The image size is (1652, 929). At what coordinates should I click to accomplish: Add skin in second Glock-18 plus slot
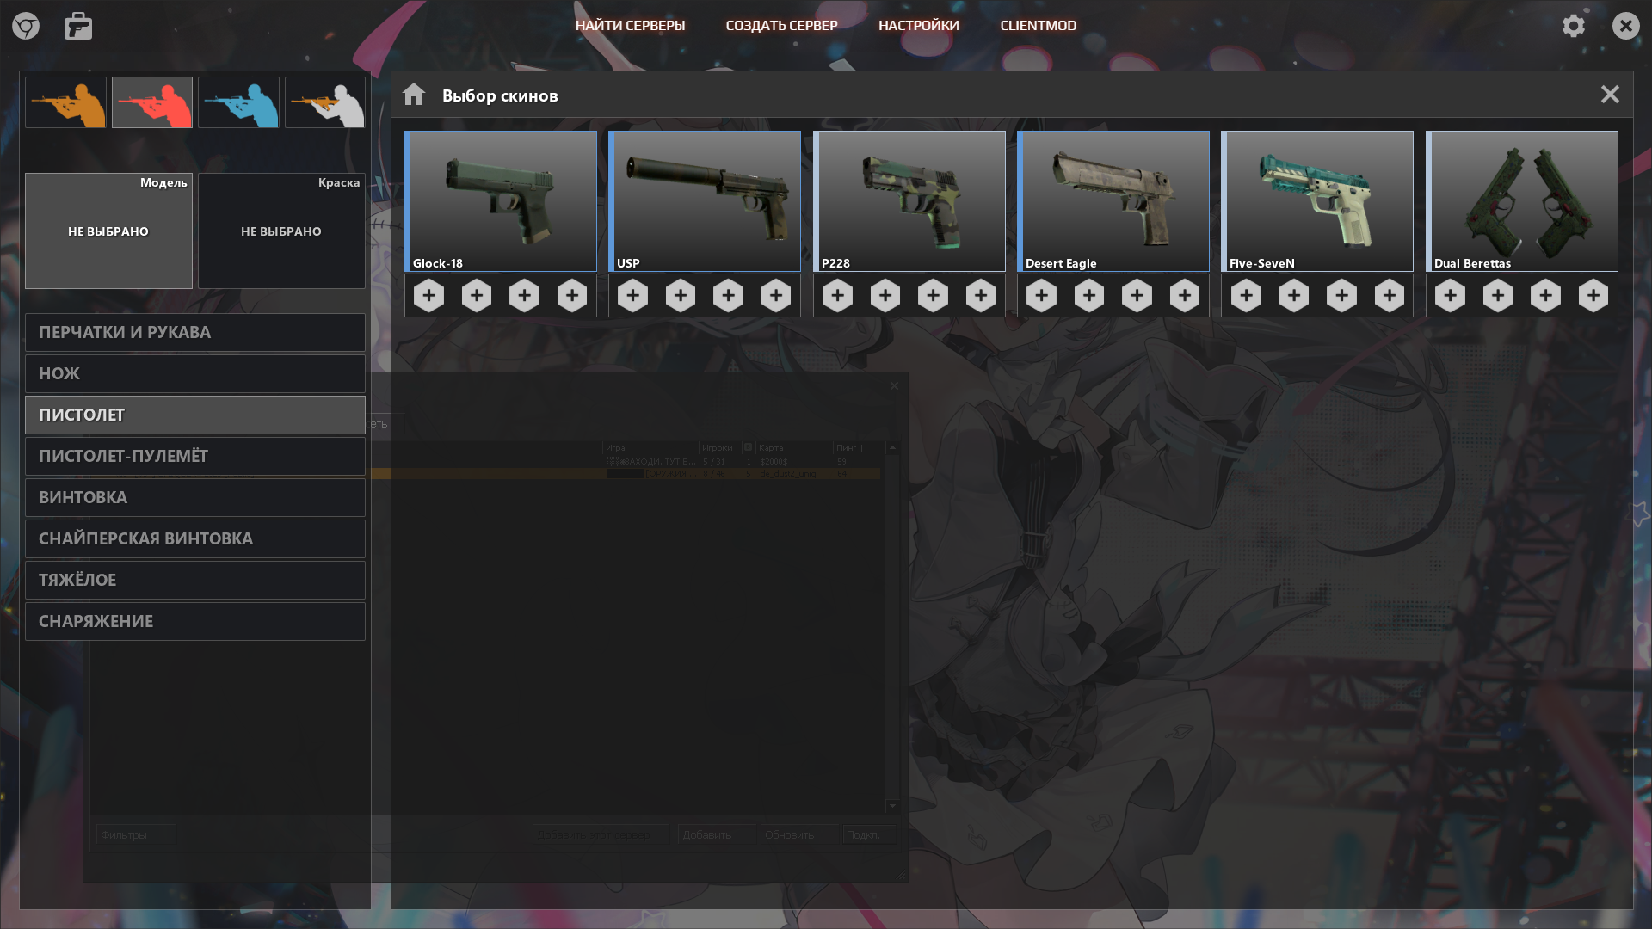coord(477,296)
